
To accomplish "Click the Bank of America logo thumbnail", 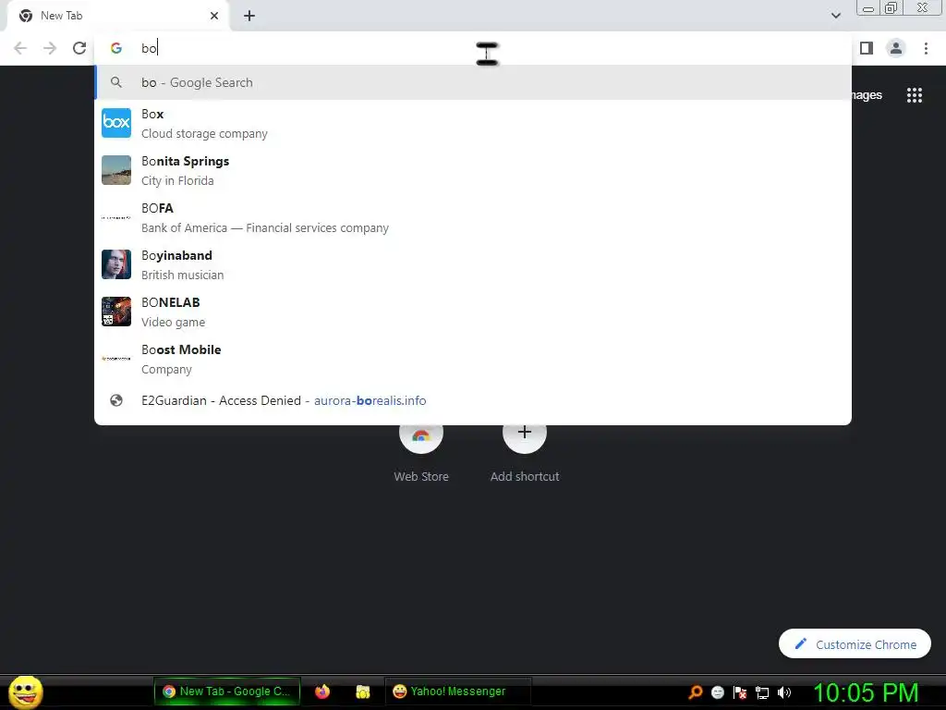I will coord(116,217).
